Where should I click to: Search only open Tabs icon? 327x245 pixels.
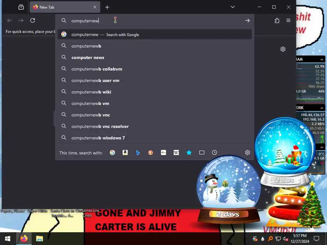202,153
